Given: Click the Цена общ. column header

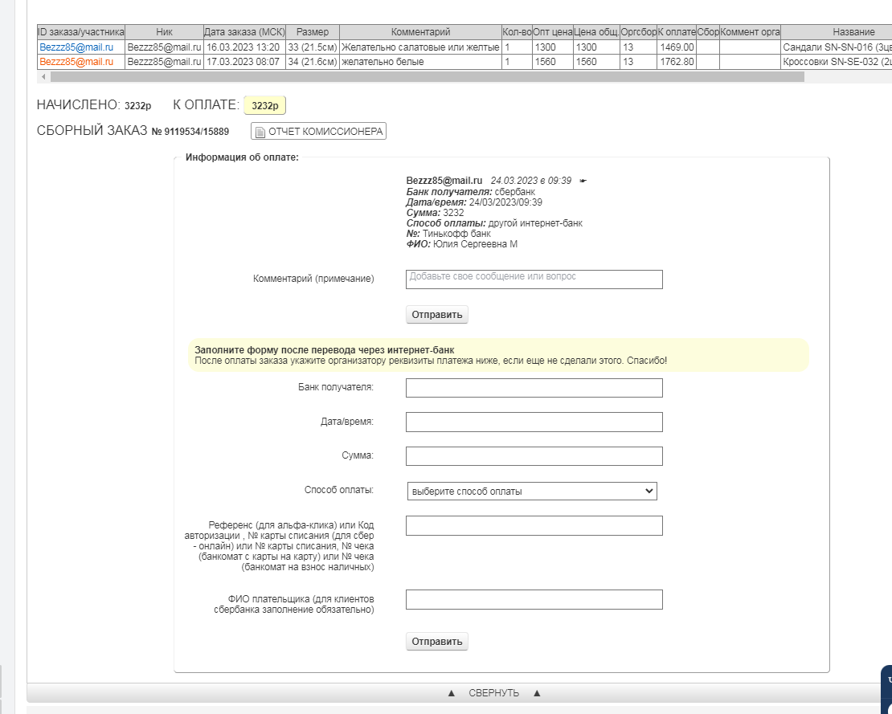Looking at the screenshot, I should coord(596,32).
